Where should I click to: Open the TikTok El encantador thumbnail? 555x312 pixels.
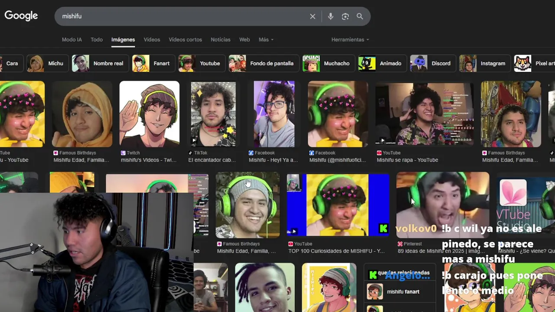click(213, 114)
